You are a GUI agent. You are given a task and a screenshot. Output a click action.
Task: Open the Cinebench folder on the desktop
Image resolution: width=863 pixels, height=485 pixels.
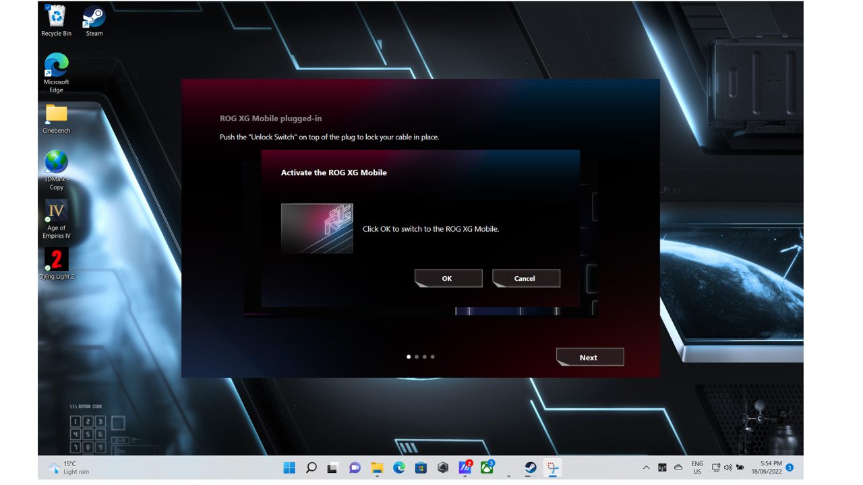[x=57, y=119]
